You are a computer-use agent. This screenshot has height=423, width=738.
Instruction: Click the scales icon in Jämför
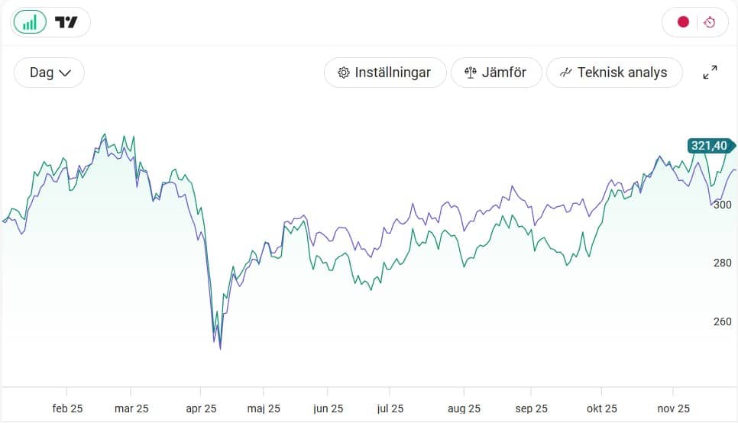pos(470,73)
